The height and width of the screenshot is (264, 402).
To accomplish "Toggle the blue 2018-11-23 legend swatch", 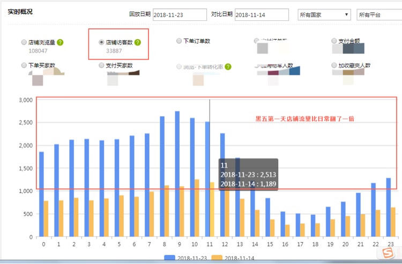I will [169, 258].
